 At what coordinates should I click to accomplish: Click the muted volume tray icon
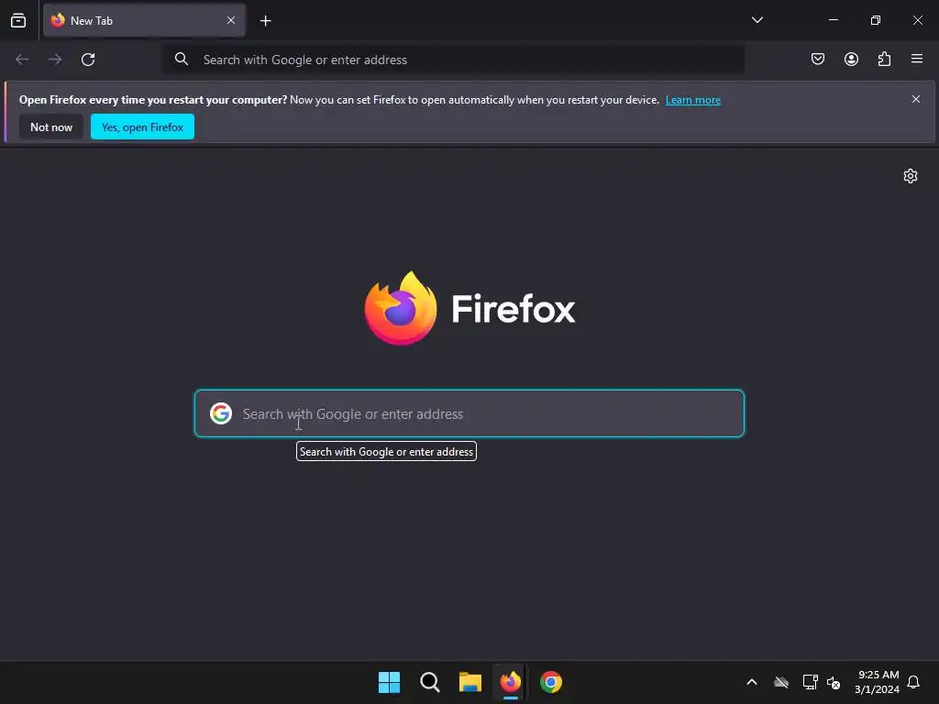pos(834,682)
